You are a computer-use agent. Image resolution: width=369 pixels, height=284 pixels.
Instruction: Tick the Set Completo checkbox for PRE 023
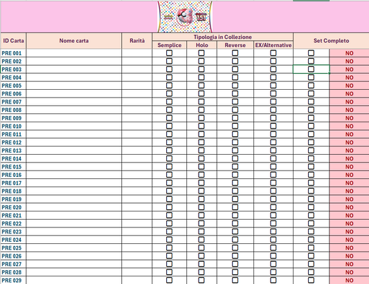[x=311, y=231]
